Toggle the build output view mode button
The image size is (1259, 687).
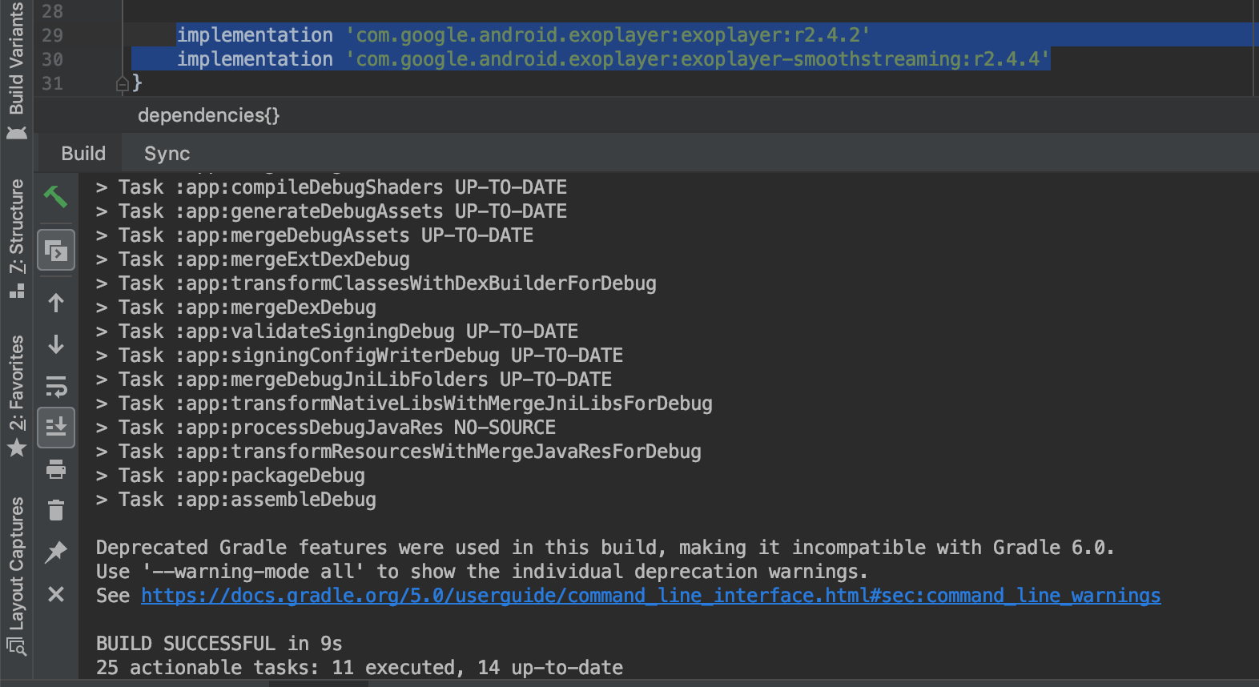[56, 251]
